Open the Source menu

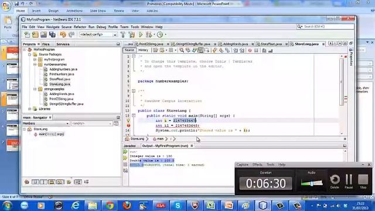[66, 27]
